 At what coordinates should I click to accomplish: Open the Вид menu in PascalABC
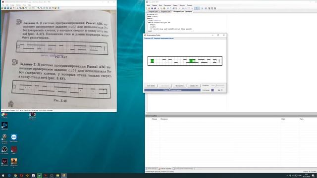pyautogui.click(x=160, y=5)
